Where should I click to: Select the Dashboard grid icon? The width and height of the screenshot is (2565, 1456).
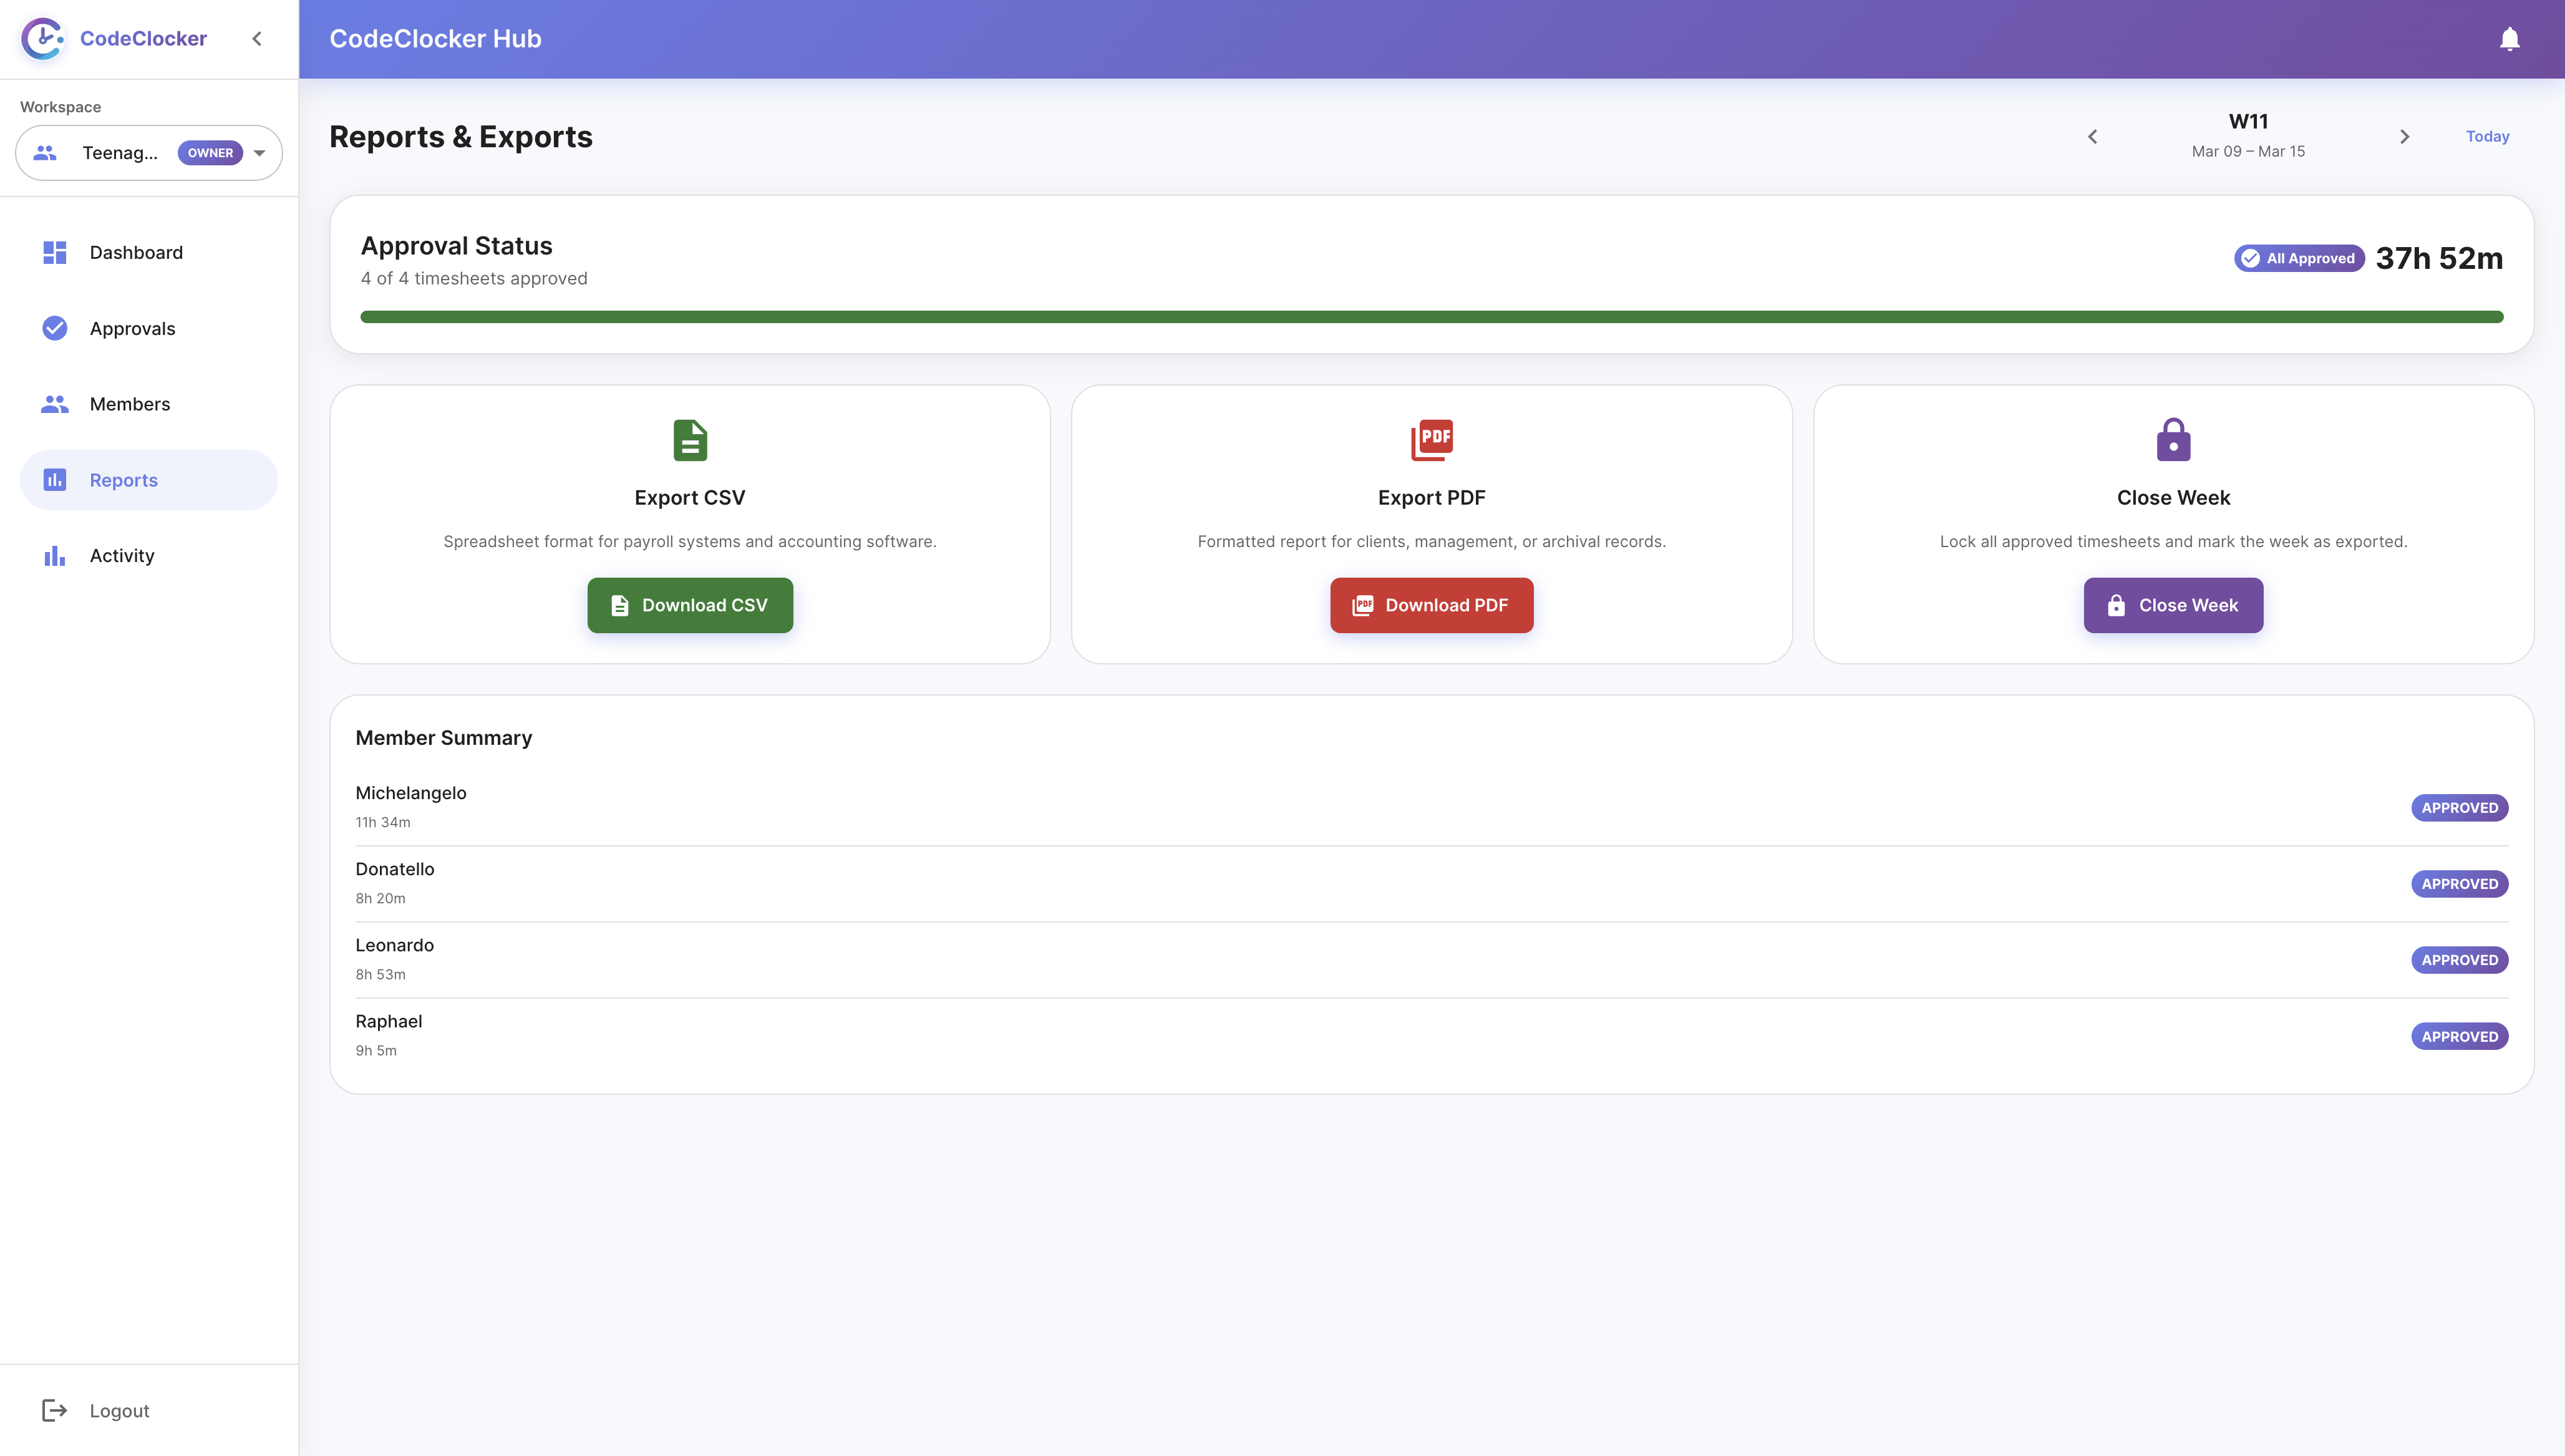(x=54, y=252)
